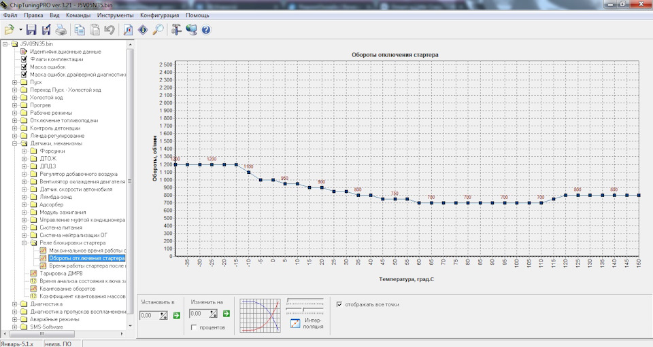Viewport: 653px width, 347px height.
Task: Open the 'Команды' menu
Action: [x=78, y=16]
